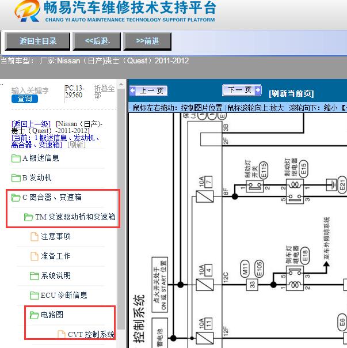This screenshot has width=347, height=348.
Task: Click the 返回主目录 button
Action: point(37,41)
